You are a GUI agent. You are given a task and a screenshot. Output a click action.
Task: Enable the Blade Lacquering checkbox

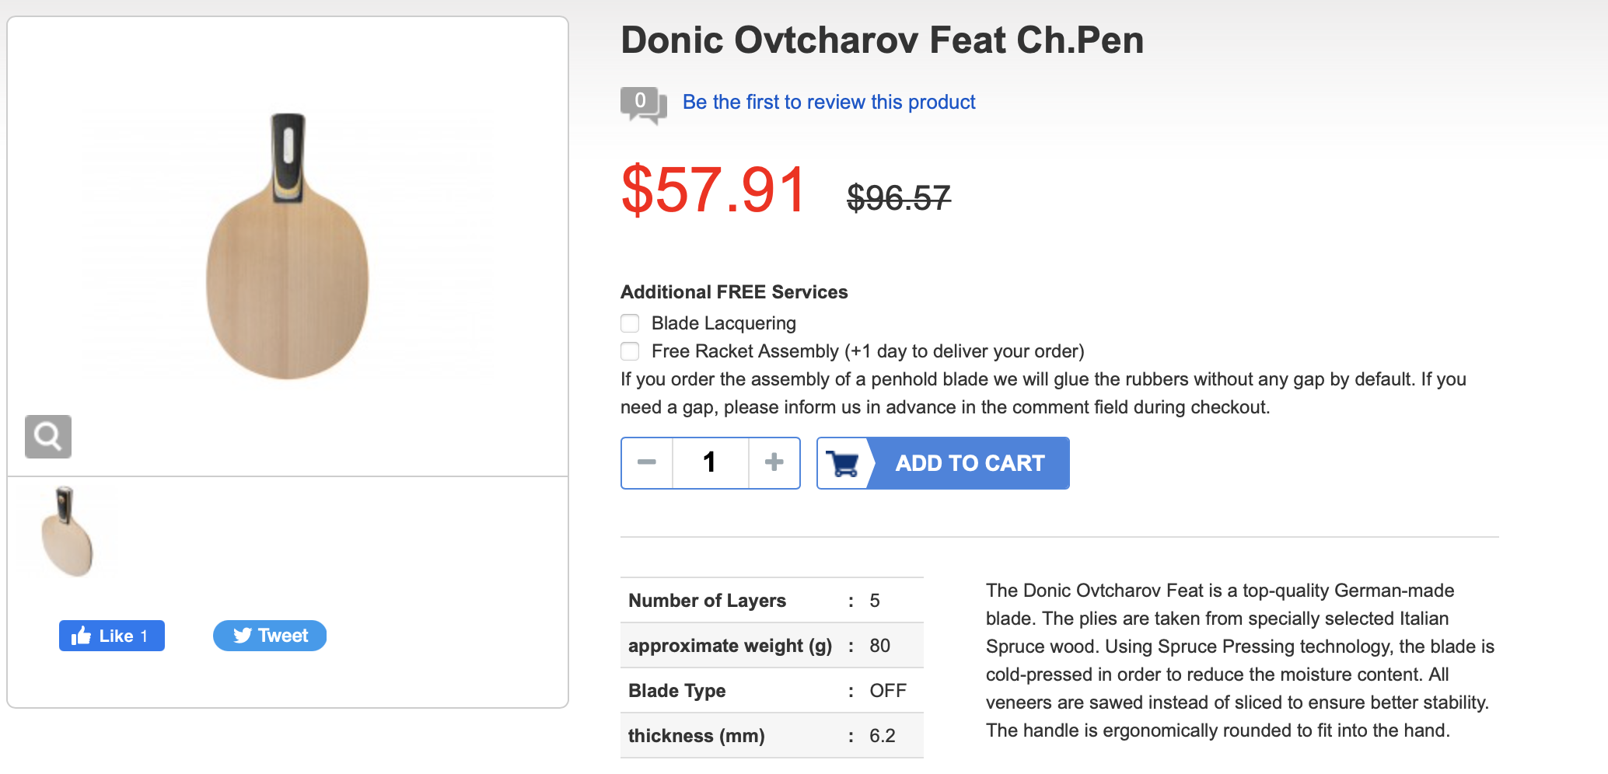tap(630, 323)
